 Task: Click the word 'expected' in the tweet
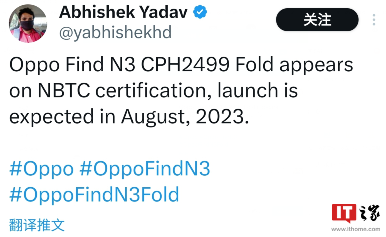tap(52, 117)
